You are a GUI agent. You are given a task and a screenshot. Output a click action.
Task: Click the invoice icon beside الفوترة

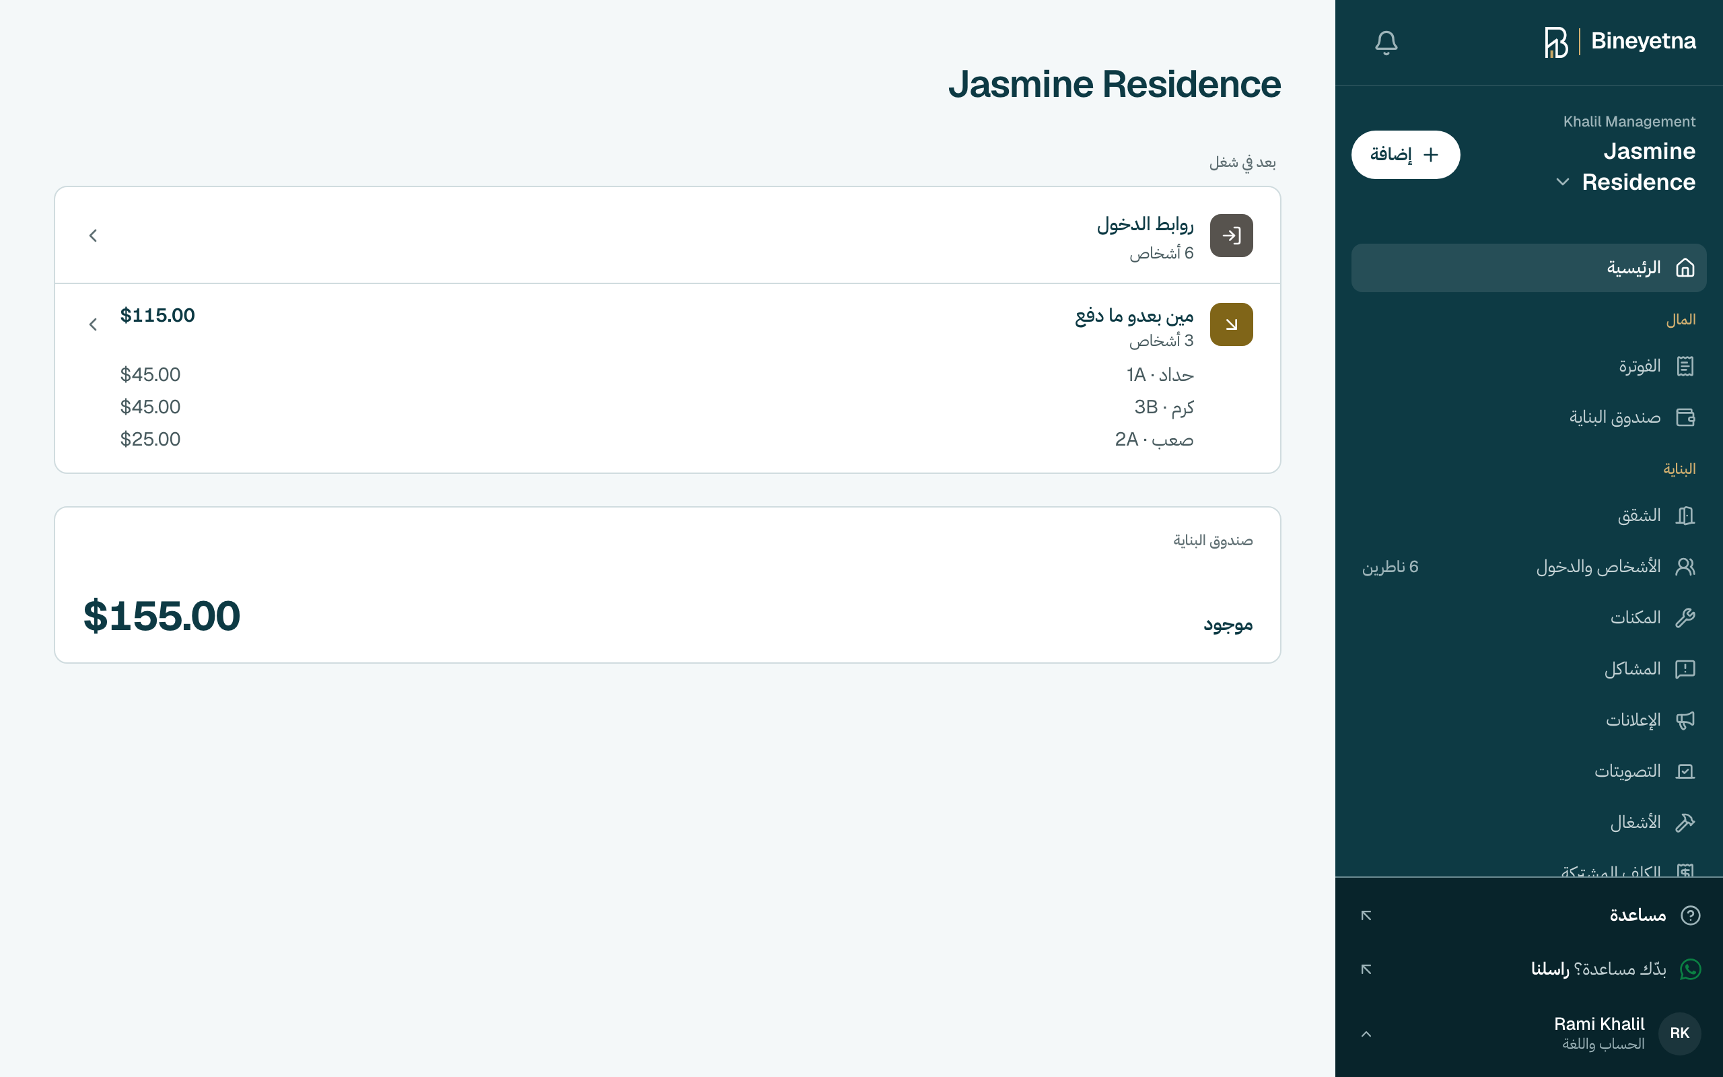[x=1685, y=366]
